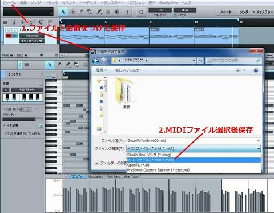This screenshot has height=213, width=274.
Task: Click the question mark help icon in toolbar
Action: pos(127,12)
